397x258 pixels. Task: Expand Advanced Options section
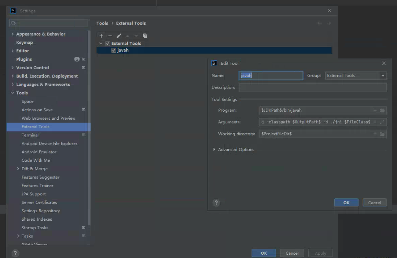[x=214, y=150]
